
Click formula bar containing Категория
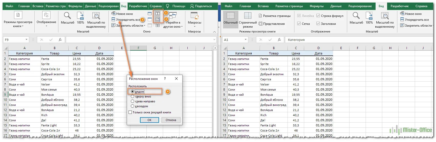(x=359, y=40)
